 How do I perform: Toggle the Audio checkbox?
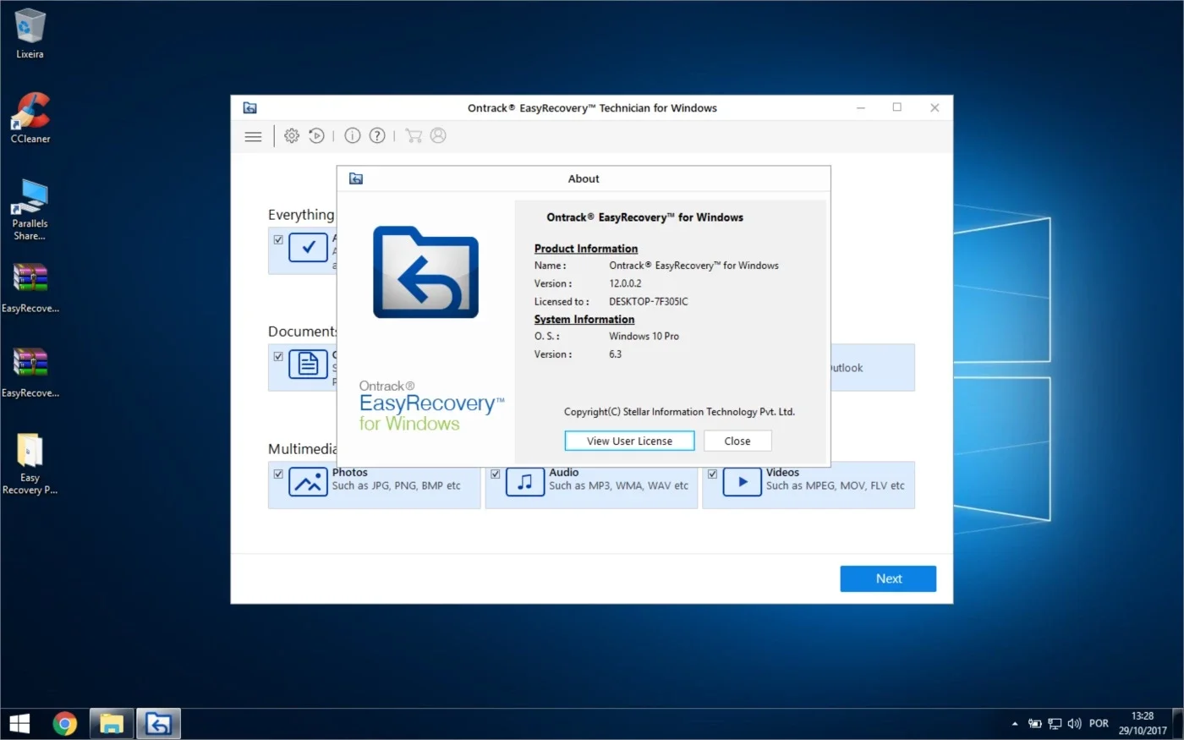coord(496,474)
